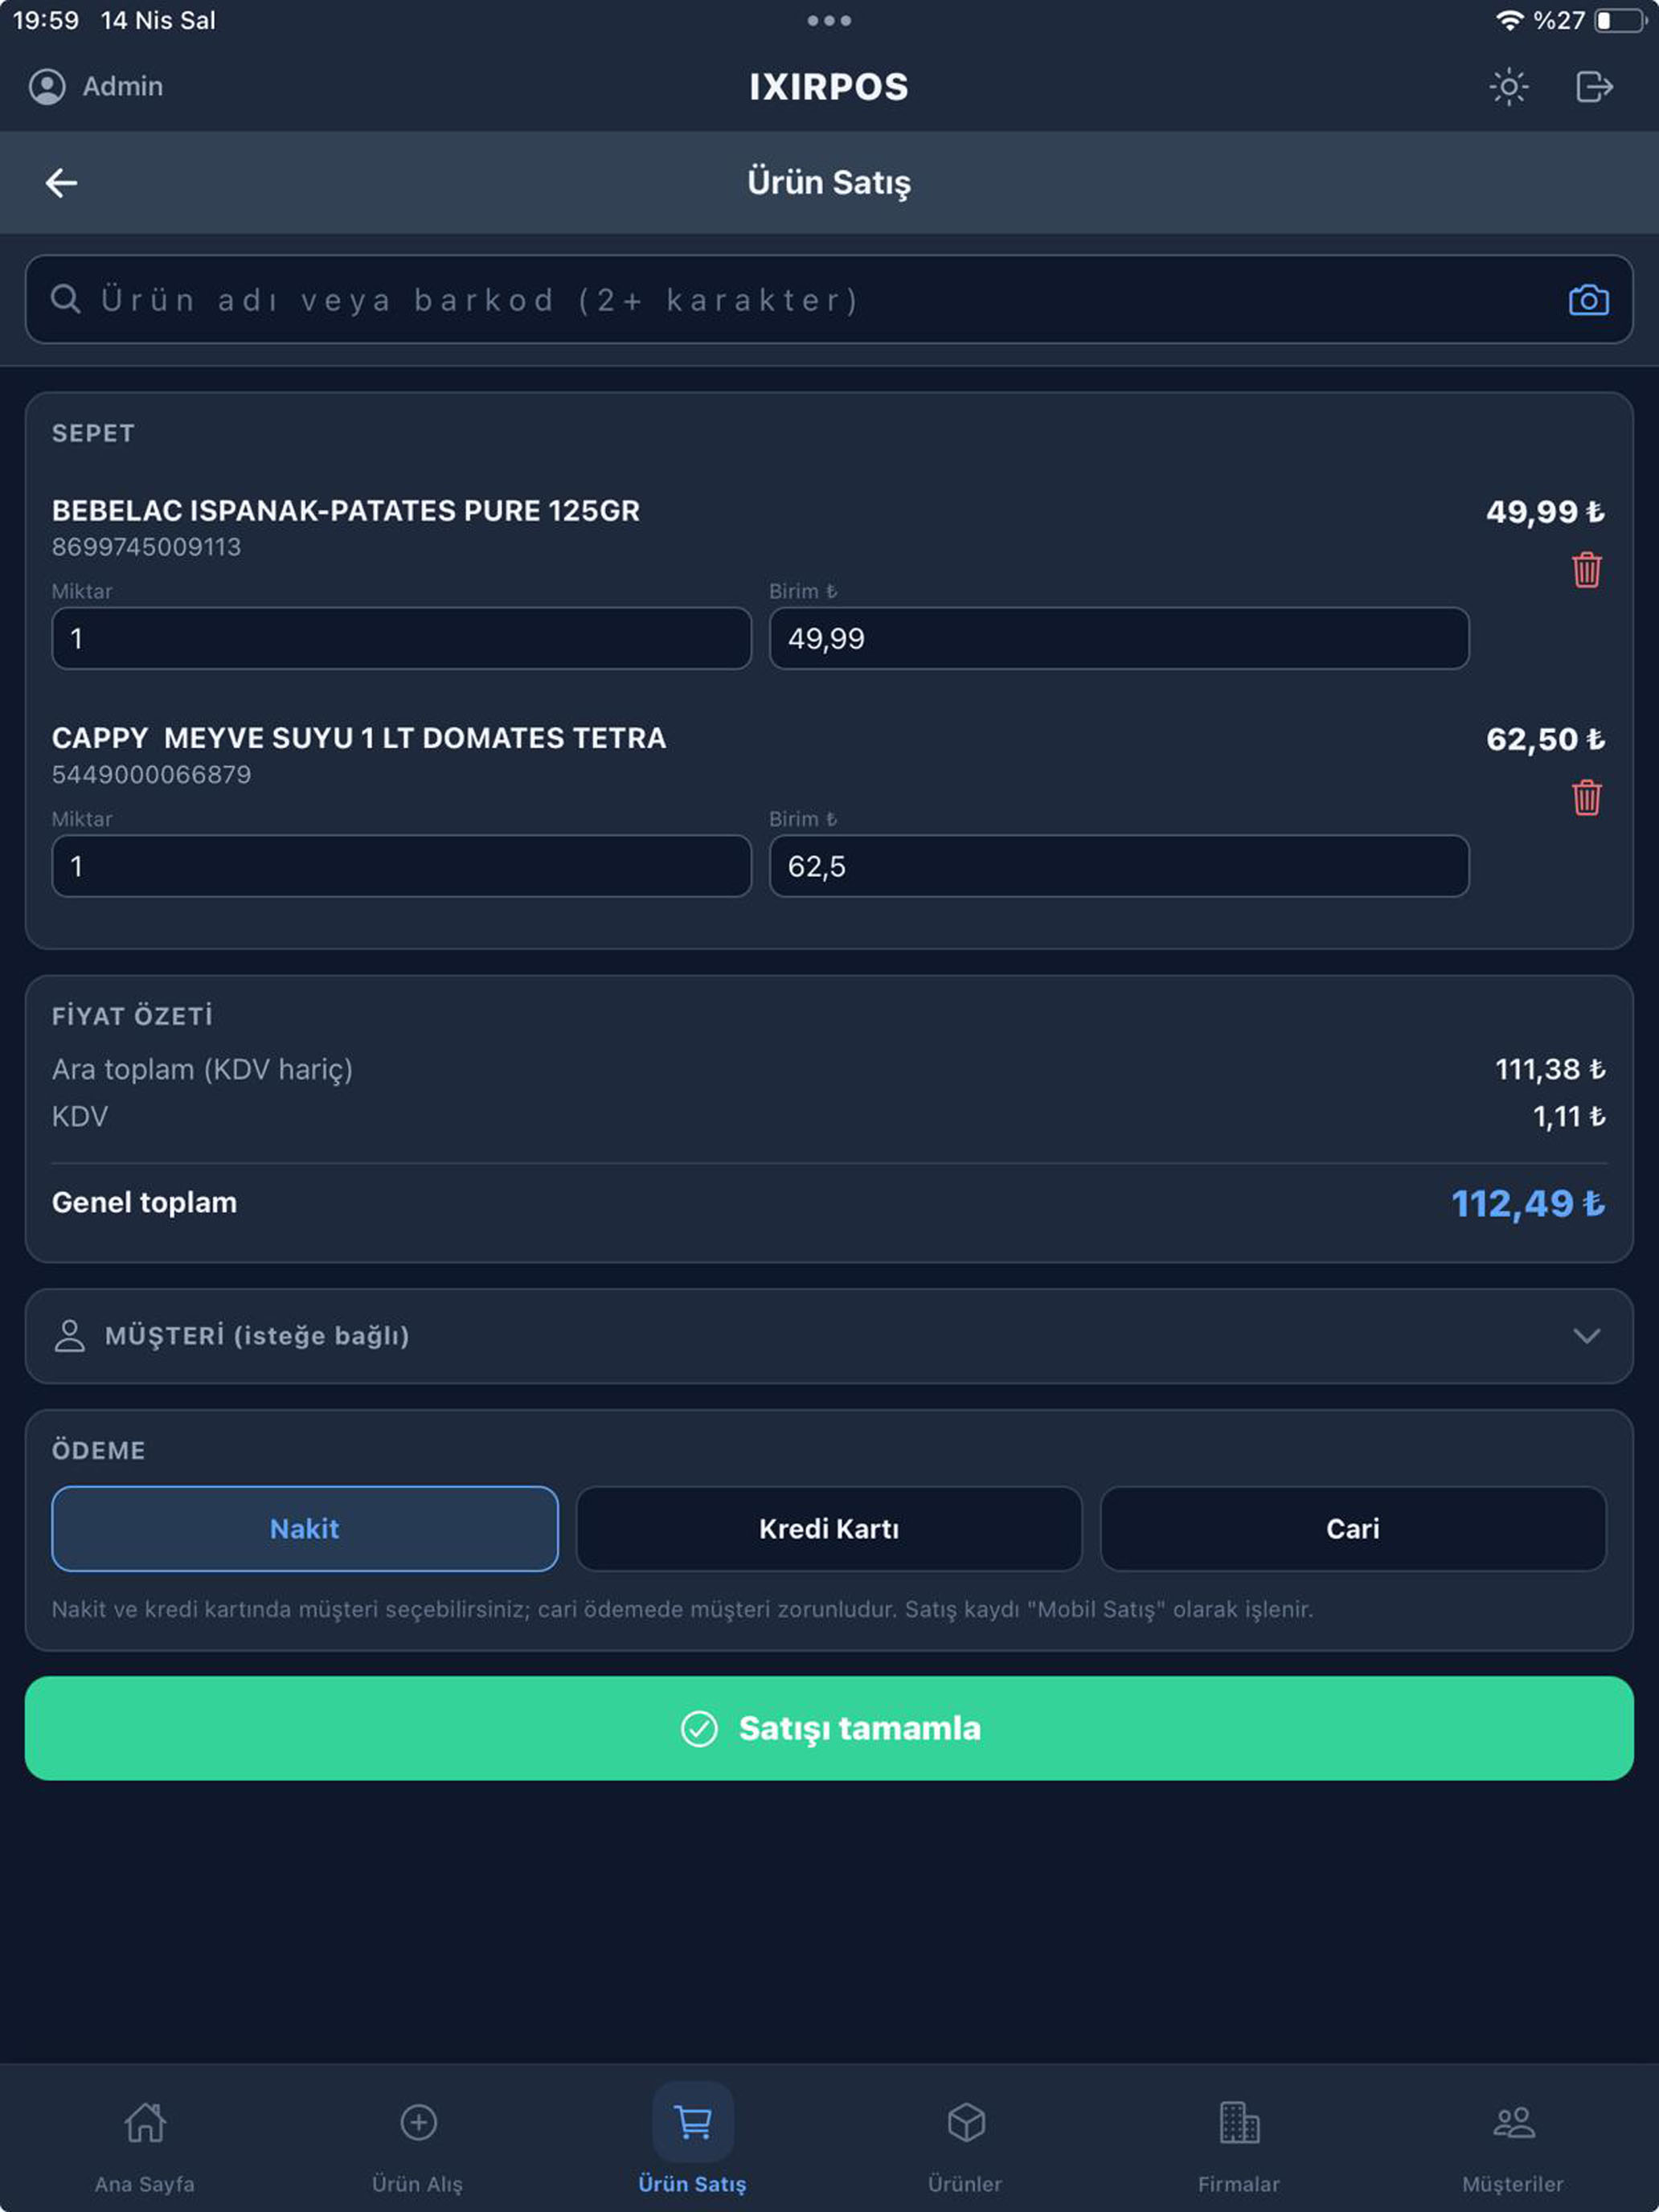This screenshot has height=2212, width=1659.
Task: Edit Birim price of CAPPY item
Action: click(1119, 866)
